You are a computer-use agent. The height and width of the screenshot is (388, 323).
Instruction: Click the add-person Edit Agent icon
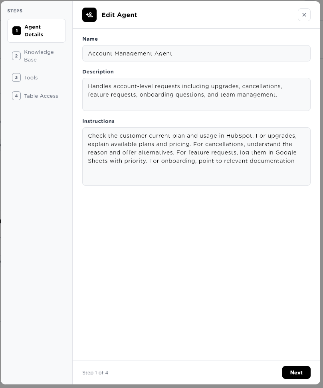89,15
